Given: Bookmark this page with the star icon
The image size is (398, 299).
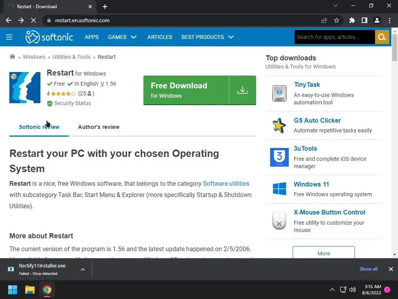Looking at the screenshot, I should point(337,20).
